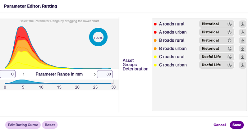
Task: Click the minimum range field showing 0
Action: pyautogui.click(x=7, y=74)
